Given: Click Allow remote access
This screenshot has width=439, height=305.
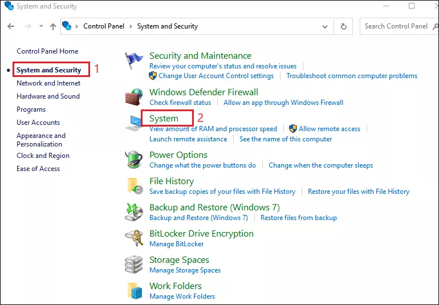Looking at the screenshot, I should [330, 129].
